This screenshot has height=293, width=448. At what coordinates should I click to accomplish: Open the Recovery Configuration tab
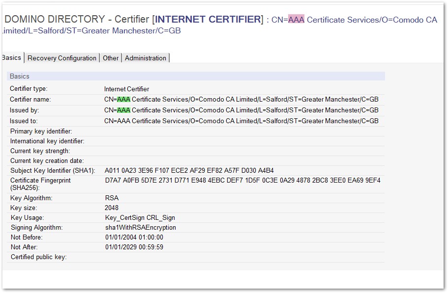pos(62,58)
